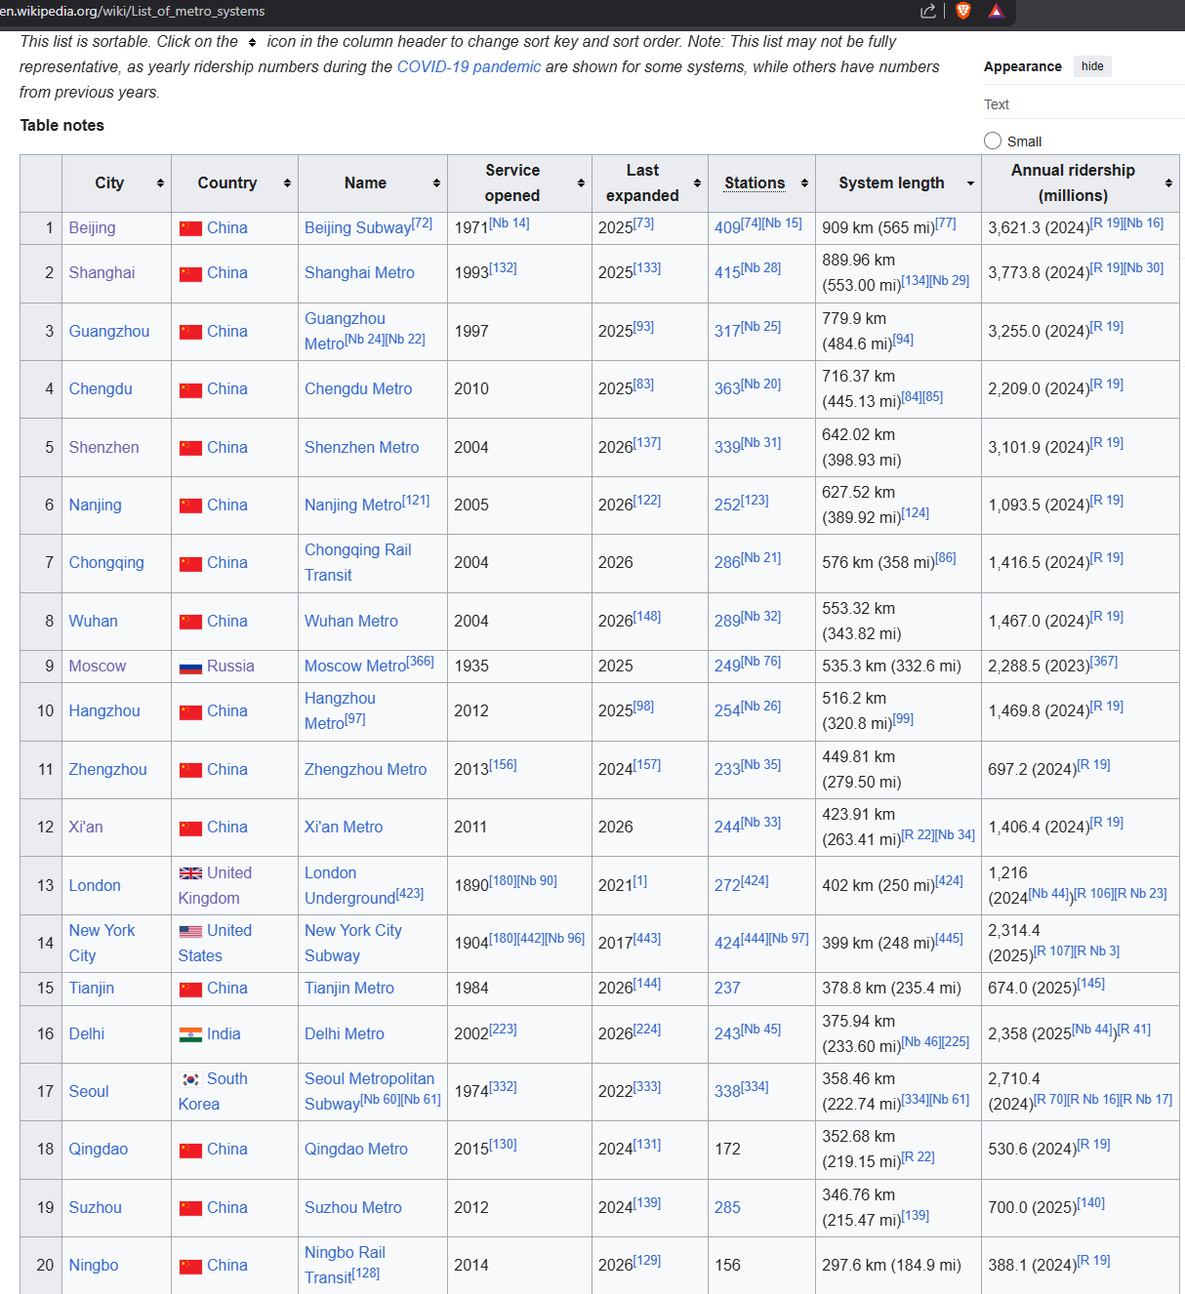Sort by System length arrow
The height and width of the screenshot is (1294, 1185).
[970, 183]
